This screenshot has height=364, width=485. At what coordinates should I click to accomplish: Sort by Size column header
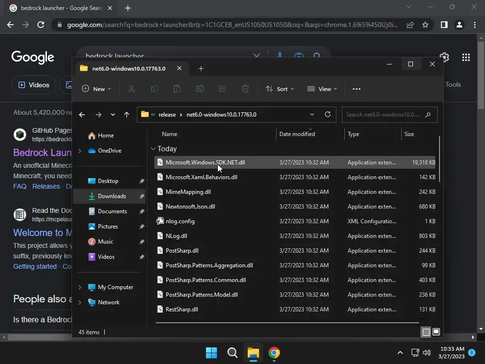409,134
